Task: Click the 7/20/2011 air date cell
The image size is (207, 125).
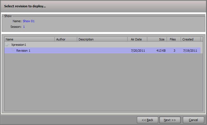Action: pos(138,51)
